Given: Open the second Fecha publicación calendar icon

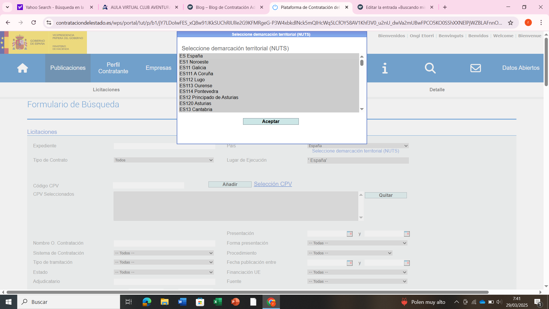Looking at the screenshot, I should point(407,263).
